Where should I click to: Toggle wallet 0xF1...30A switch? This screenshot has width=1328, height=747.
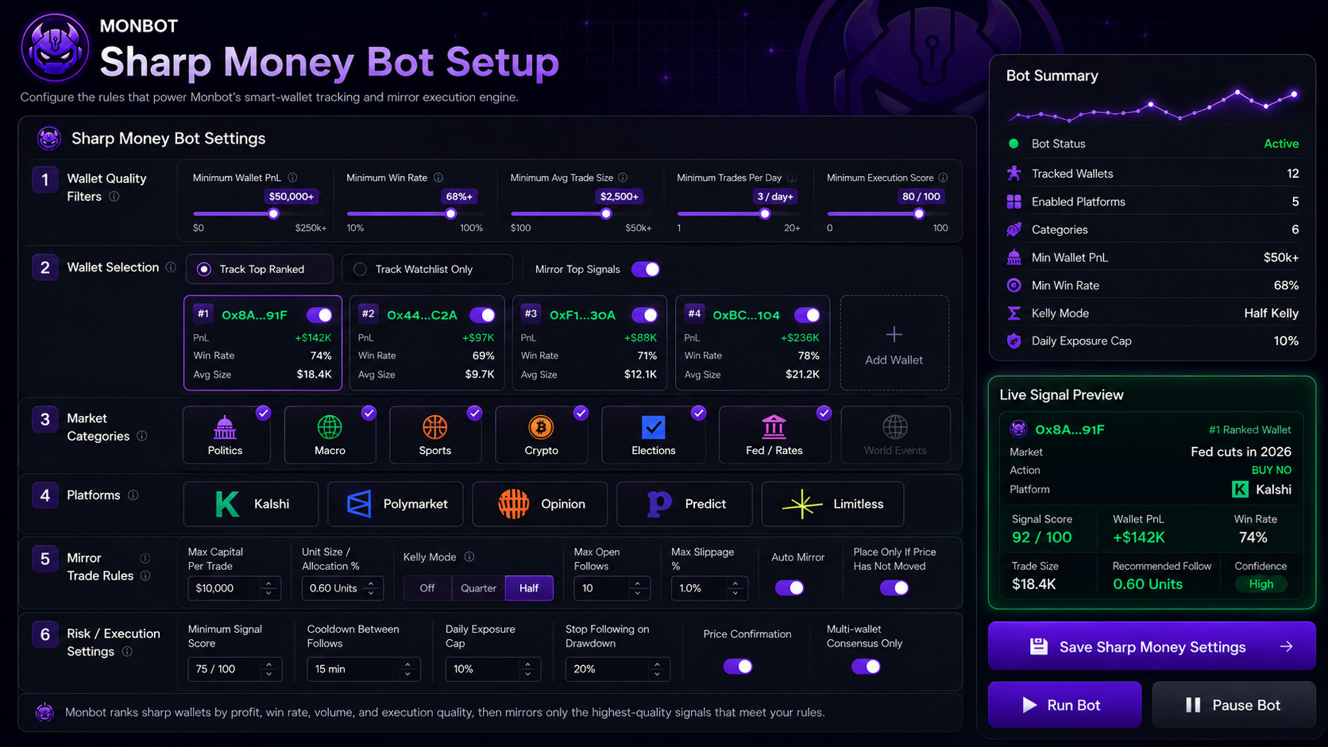(x=644, y=315)
